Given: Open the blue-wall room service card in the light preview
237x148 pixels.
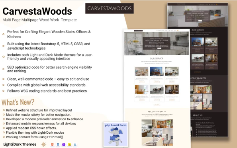Looking at the screenshot, I should (157, 75).
